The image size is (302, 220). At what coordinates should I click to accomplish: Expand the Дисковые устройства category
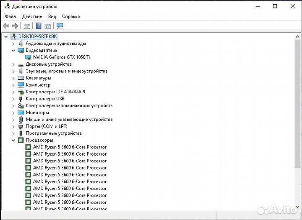pos(13,64)
